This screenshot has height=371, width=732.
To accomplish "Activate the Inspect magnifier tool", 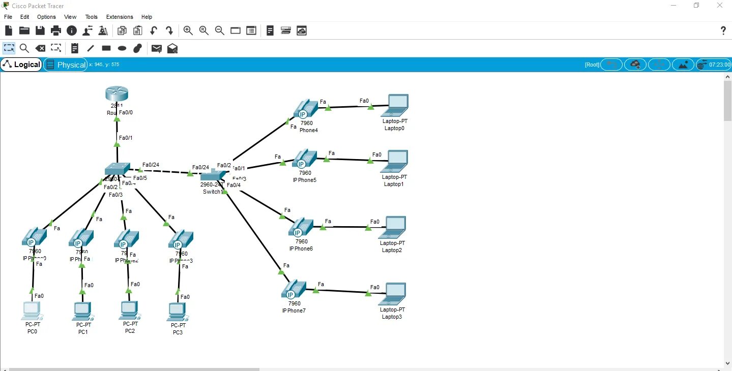I will click(24, 48).
